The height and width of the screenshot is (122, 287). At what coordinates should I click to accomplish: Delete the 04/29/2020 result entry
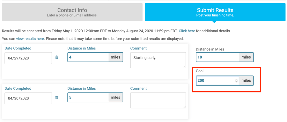(x=57, y=57)
